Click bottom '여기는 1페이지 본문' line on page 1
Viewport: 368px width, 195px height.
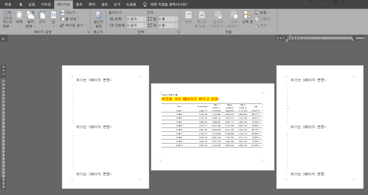pos(93,174)
